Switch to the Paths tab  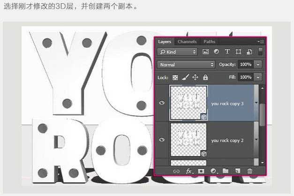[209, 42]
